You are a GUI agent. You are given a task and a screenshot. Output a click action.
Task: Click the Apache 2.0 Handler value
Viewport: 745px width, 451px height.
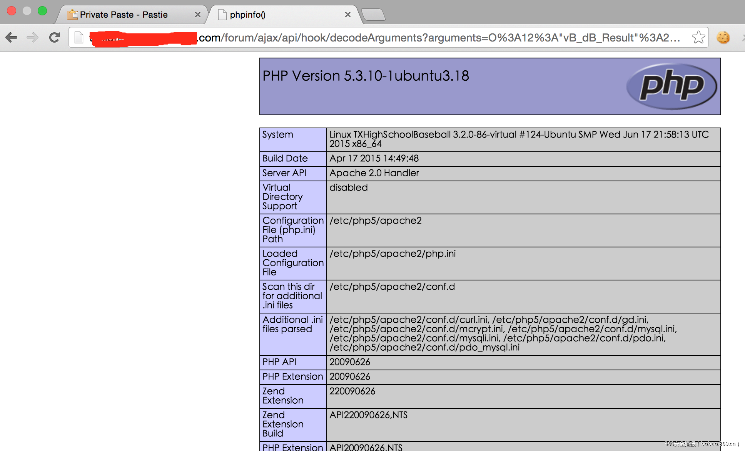[374, 173]
